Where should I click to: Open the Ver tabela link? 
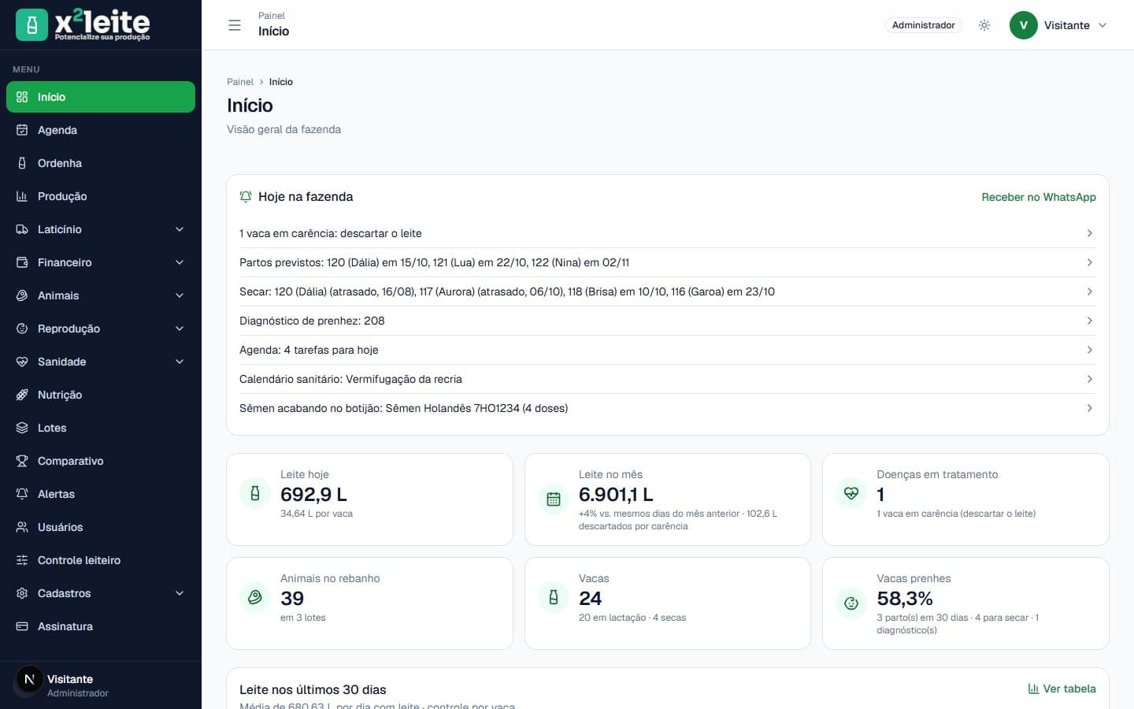point(1062,689)
